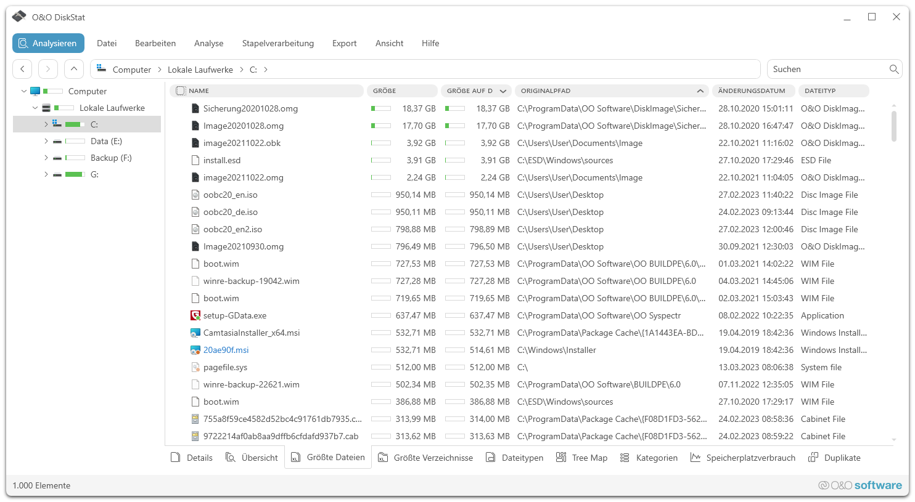
Task: Click file icon of Sicherung20201028.omg
Action: coord(195,108)
